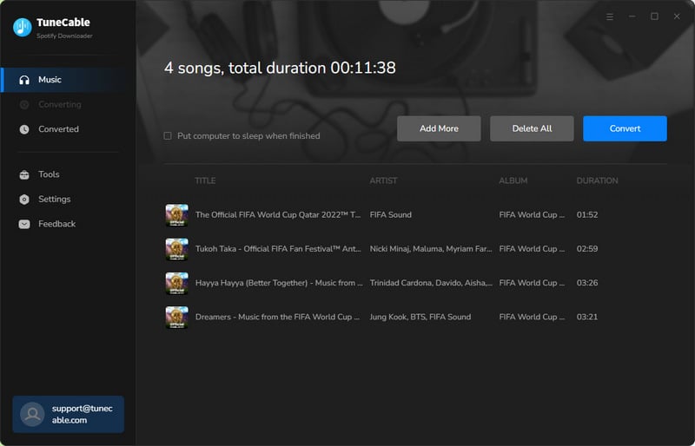Screen dimensions: 695x446
Task: Click the FIFA Sound artist in the first row
Action: coord(390,215)
